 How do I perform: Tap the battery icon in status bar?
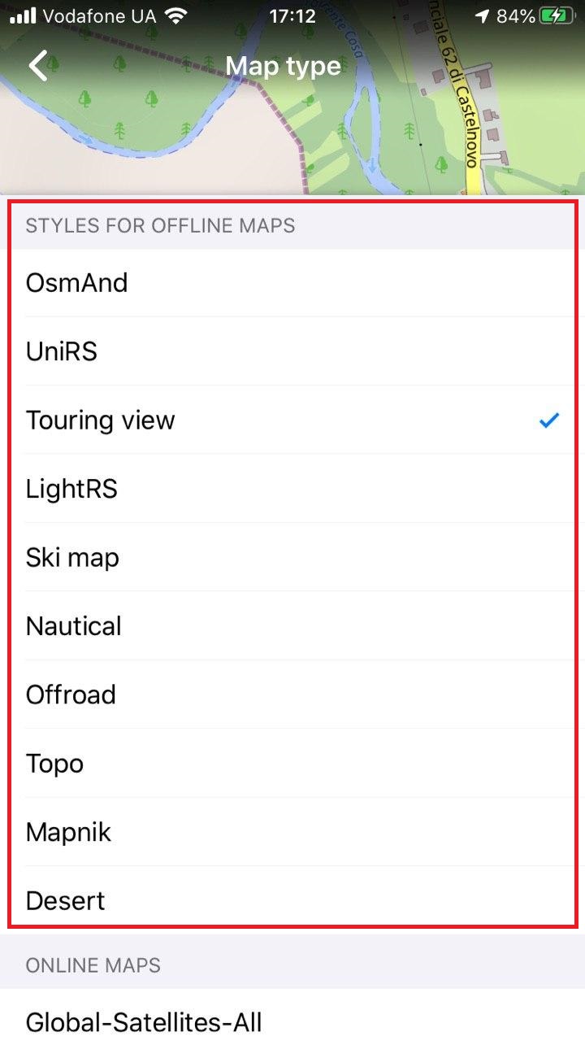559,15
